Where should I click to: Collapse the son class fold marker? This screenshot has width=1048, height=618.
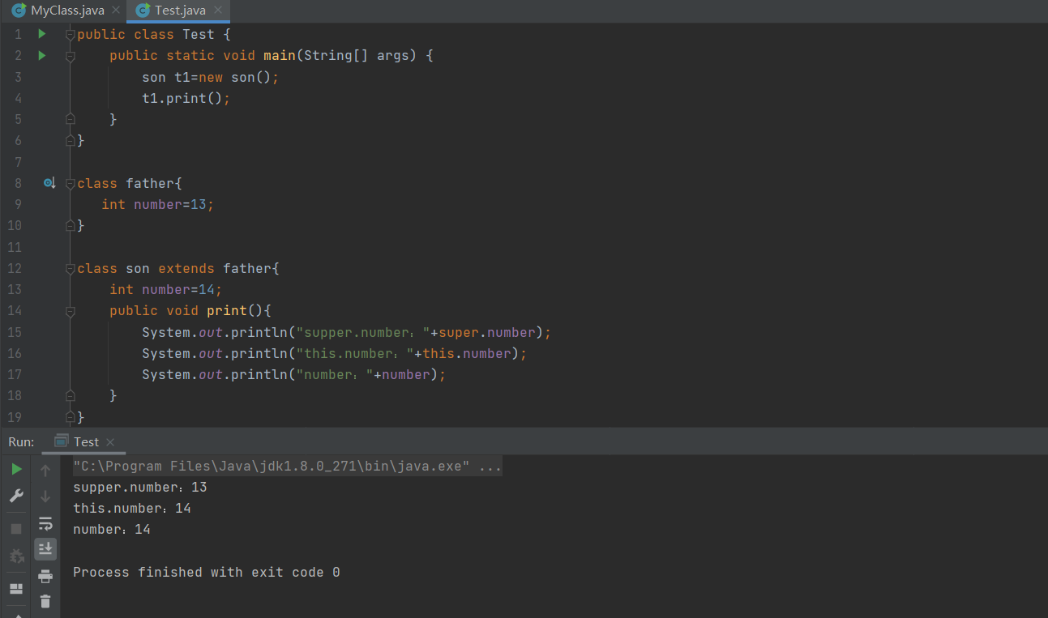pyautogui.click(x=71, y=268)
